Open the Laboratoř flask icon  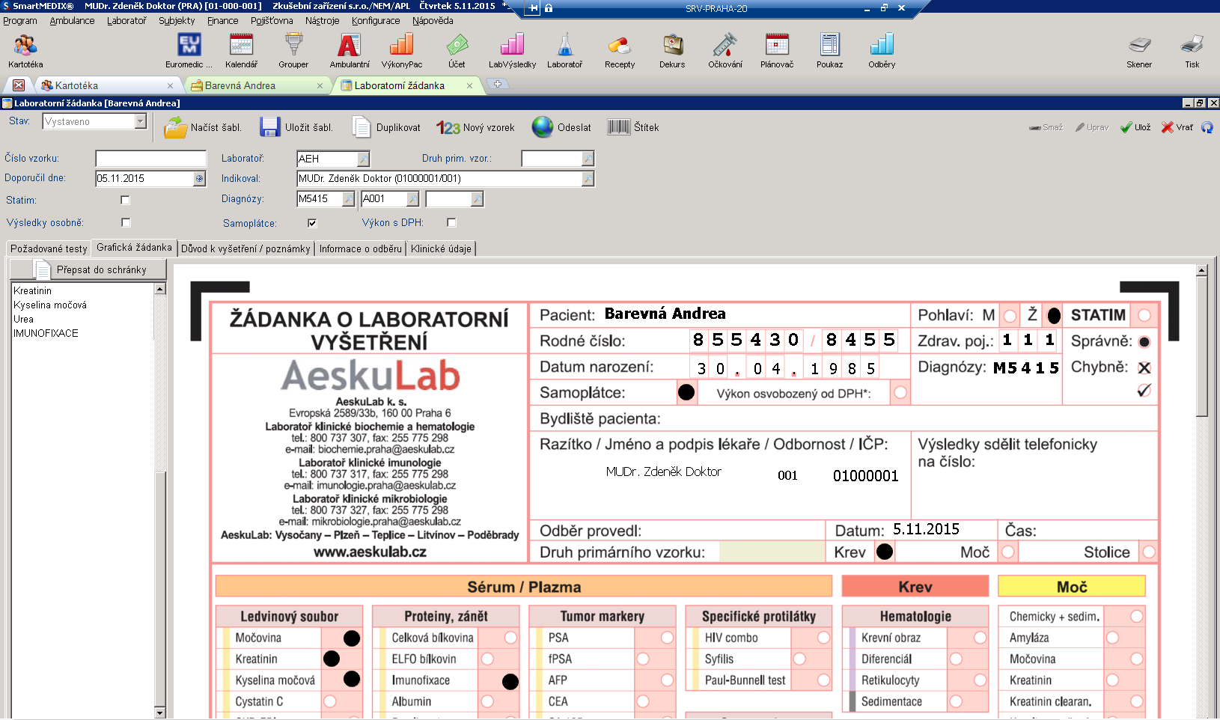point(565,51)
